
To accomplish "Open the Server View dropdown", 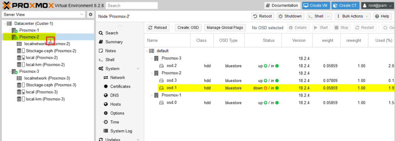I will pyautogui.click(x=44, y=15).
